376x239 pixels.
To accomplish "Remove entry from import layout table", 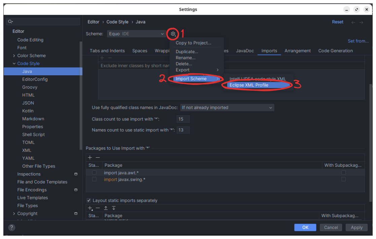I will point(98,208).
